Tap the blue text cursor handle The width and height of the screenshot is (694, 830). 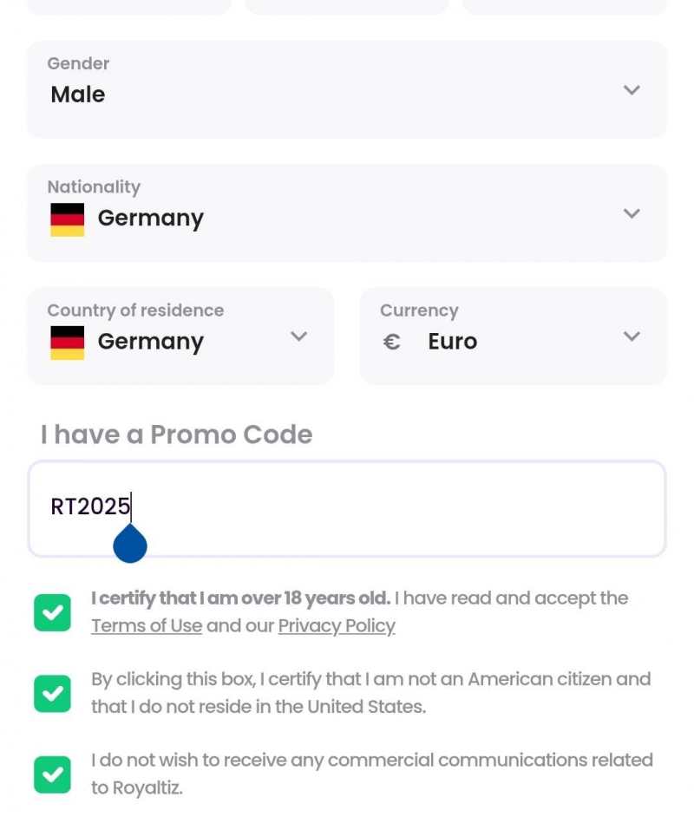[x=130, y=544]
